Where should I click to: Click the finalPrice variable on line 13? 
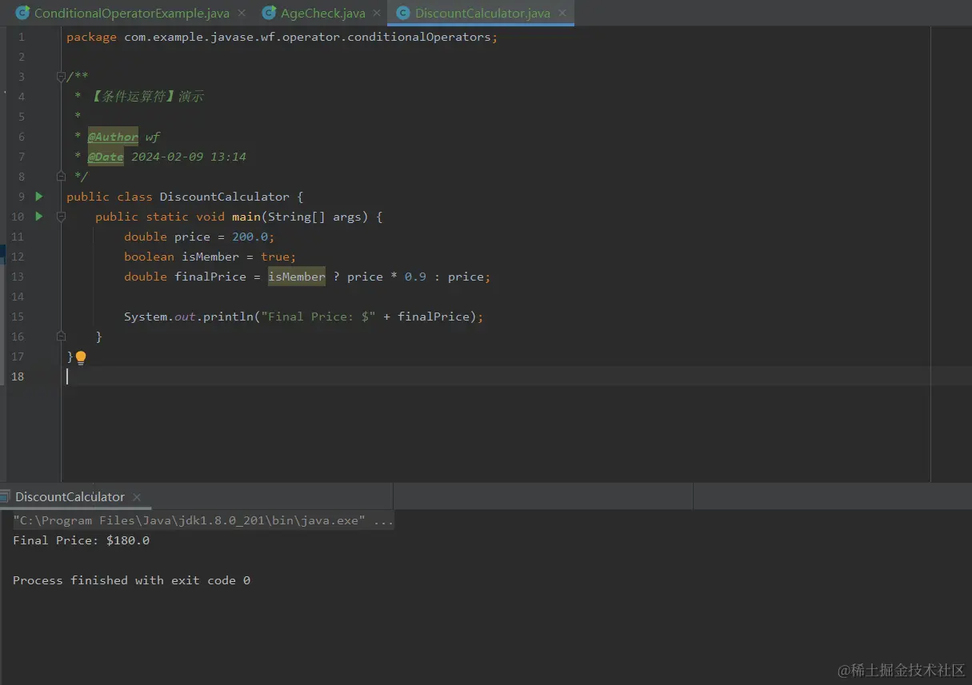click(210, 277)
